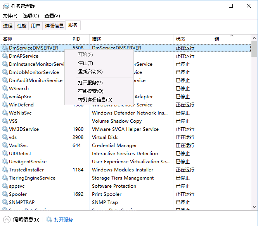Click the DmAPService service name
The image size is (258, 226).
click(x=24, y=56)
